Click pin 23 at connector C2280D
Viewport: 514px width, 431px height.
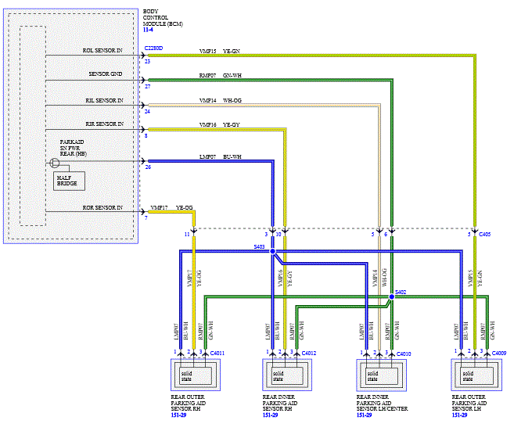click(147, 62)
